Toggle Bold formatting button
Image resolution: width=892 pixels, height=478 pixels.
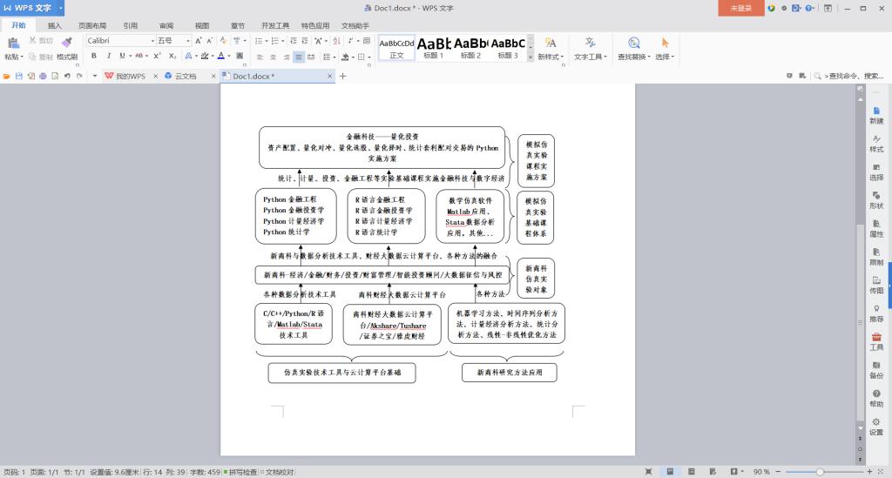94,56
